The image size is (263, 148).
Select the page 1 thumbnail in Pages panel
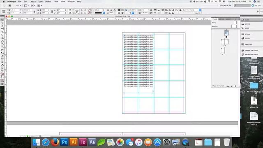click(226, 32)
